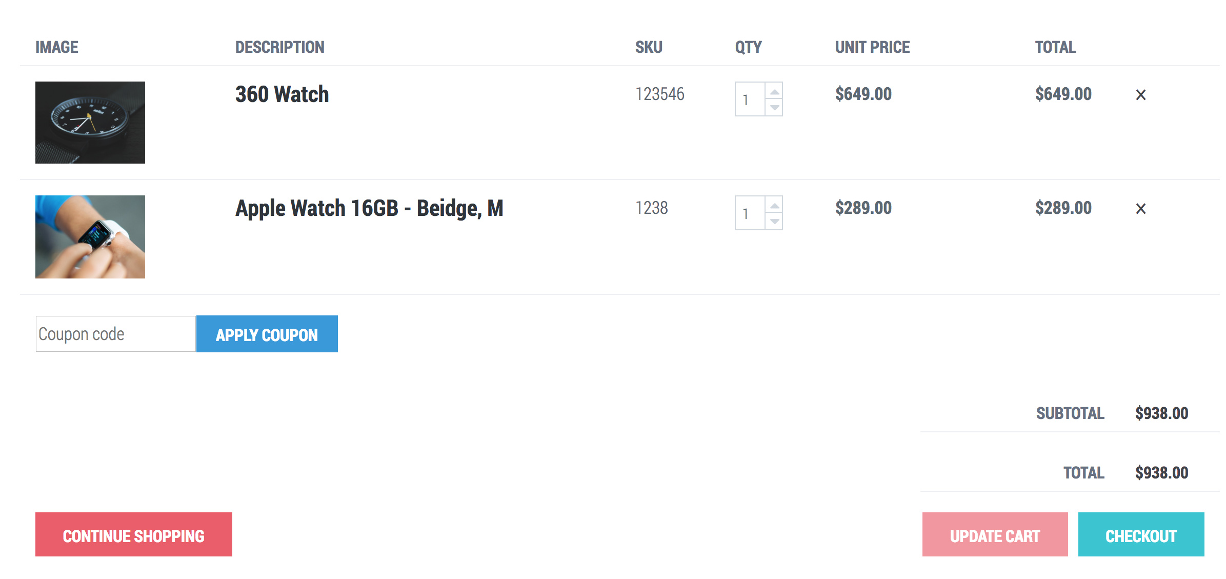Increase 360 Watch quantity with up arrow

click(x=774, y=91)
